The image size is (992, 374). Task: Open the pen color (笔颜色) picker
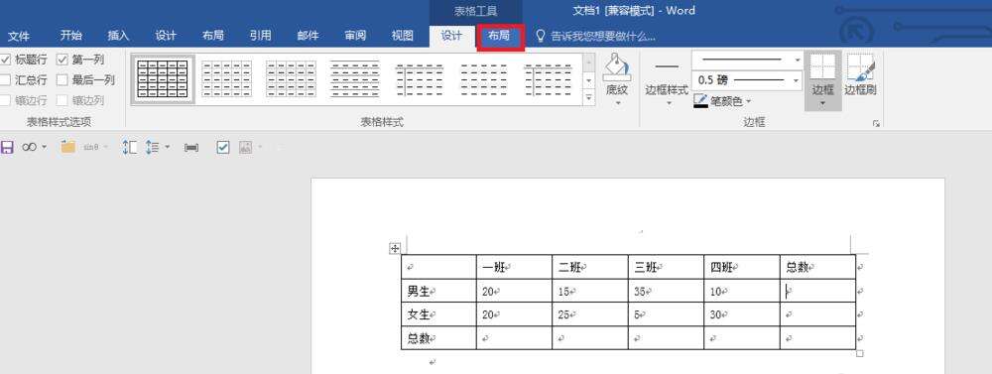[722, 100]
